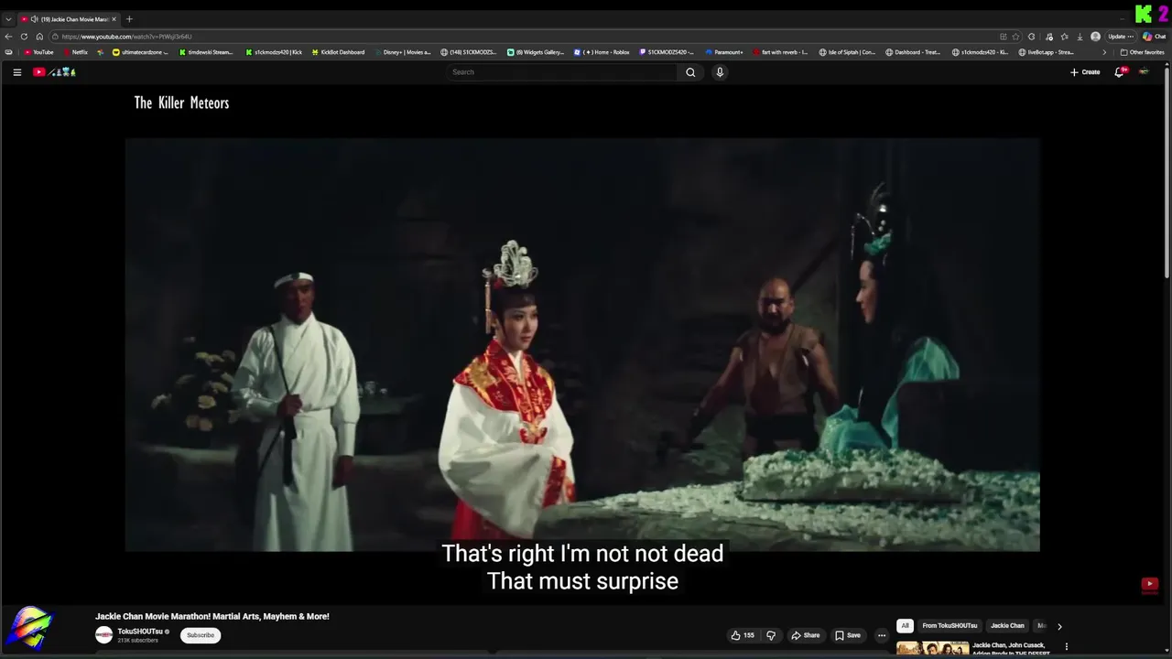Dislike the video with thumbs down

770,635
